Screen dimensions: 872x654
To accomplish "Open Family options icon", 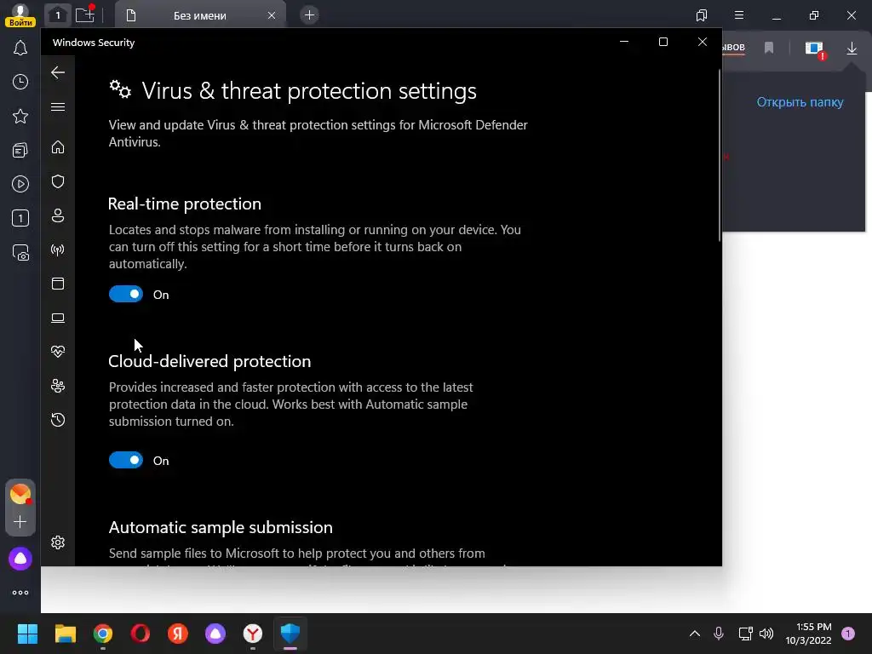I will [58, 386].
